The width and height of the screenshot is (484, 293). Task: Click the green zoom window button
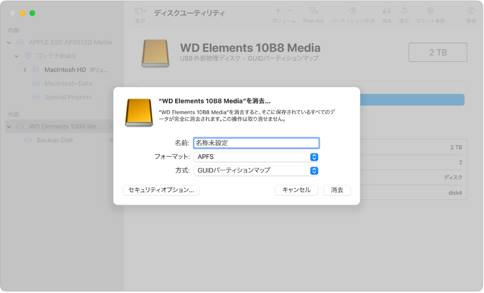(x=32, y=14)
